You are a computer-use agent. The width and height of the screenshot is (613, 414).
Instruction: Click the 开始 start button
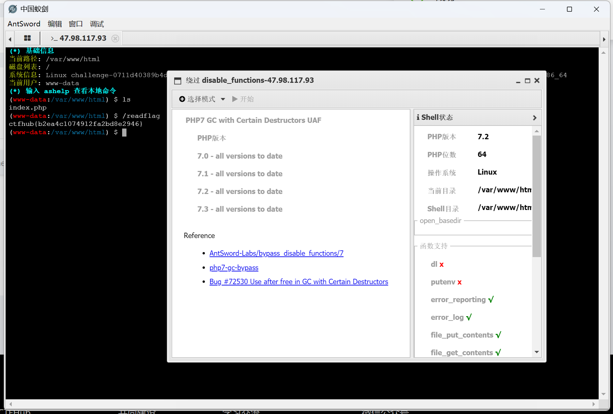[x=243, y=99]
